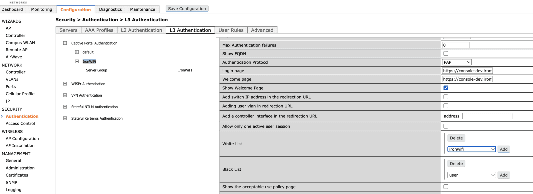This screenshot has width=533, height=194.
Task: Click Add next to White List dropdown
Action: pos(504,149)
